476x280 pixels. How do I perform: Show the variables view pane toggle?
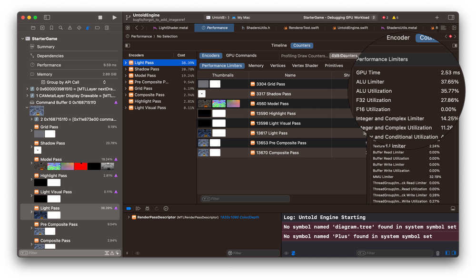(x=447, y=253)
